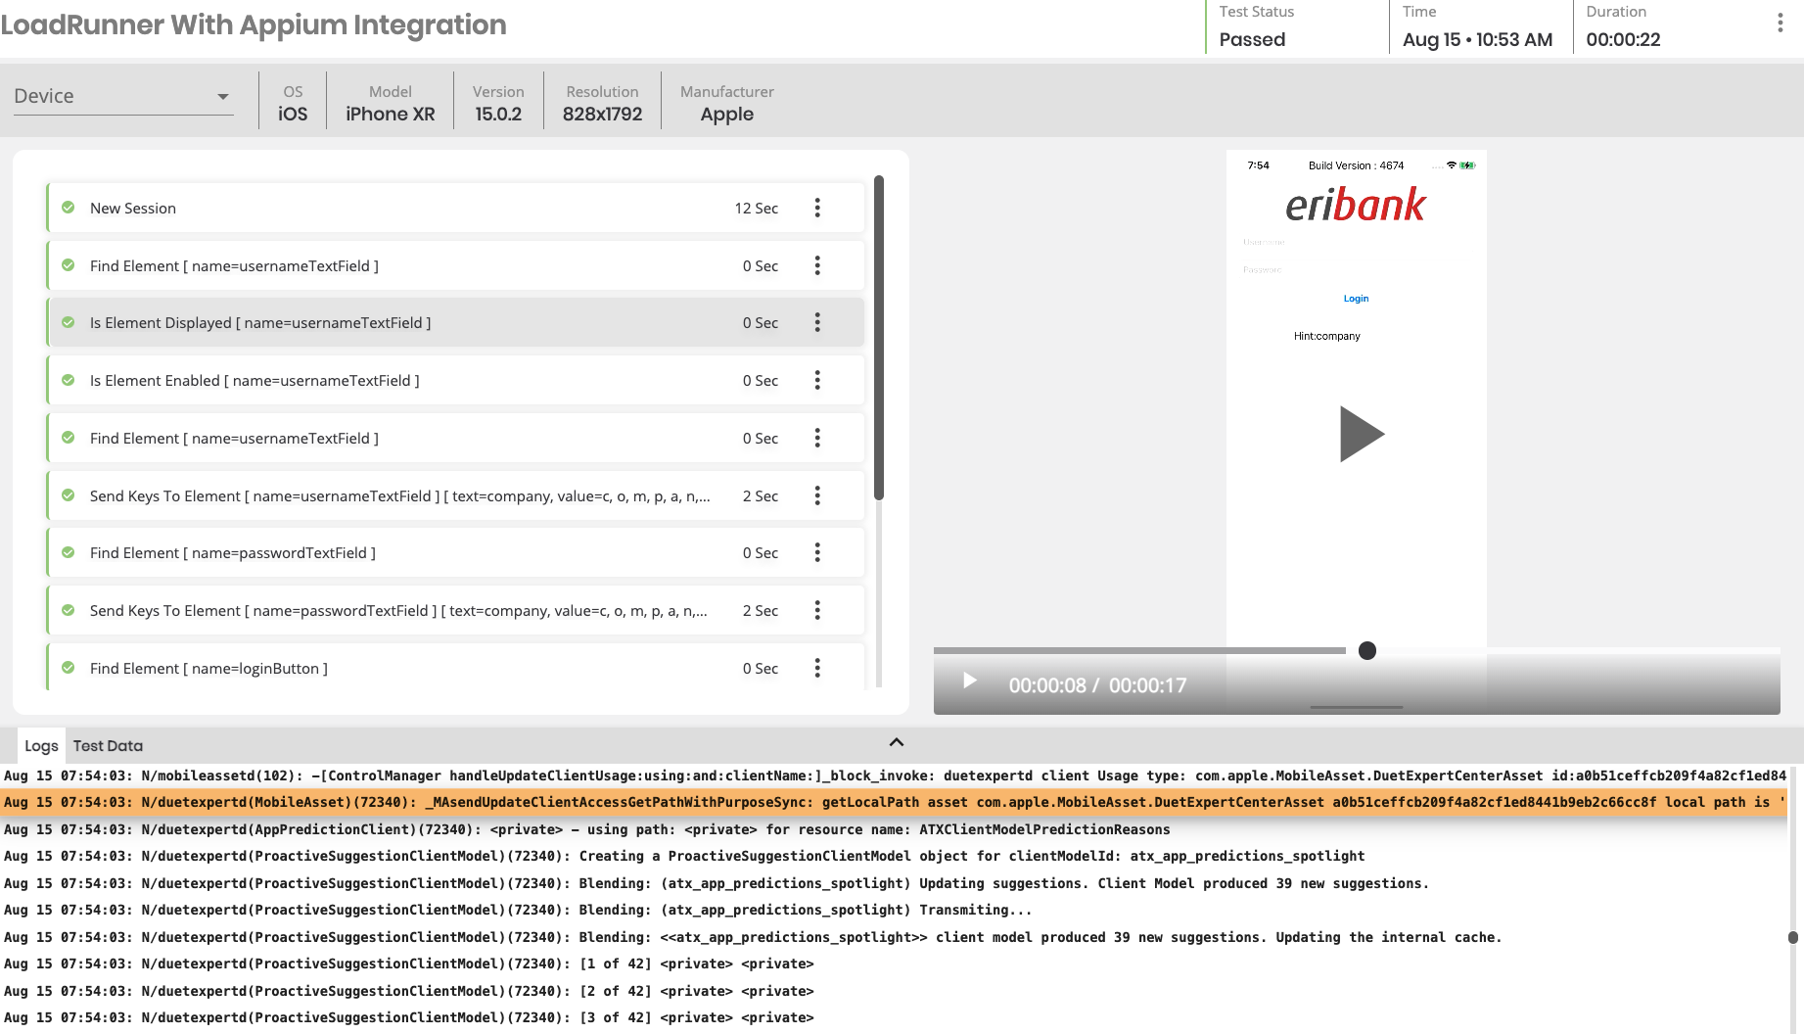Click the video timeline progress bar
This screenshot has height=1034, width=1804.
(1357, 650)
